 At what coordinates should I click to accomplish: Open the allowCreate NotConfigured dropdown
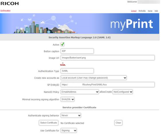123,92
